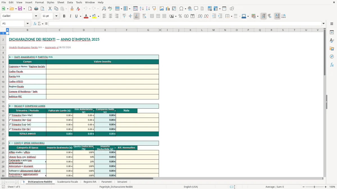Toggle Underline formatting
Viewport: 337px width, 189px height.
76,16
